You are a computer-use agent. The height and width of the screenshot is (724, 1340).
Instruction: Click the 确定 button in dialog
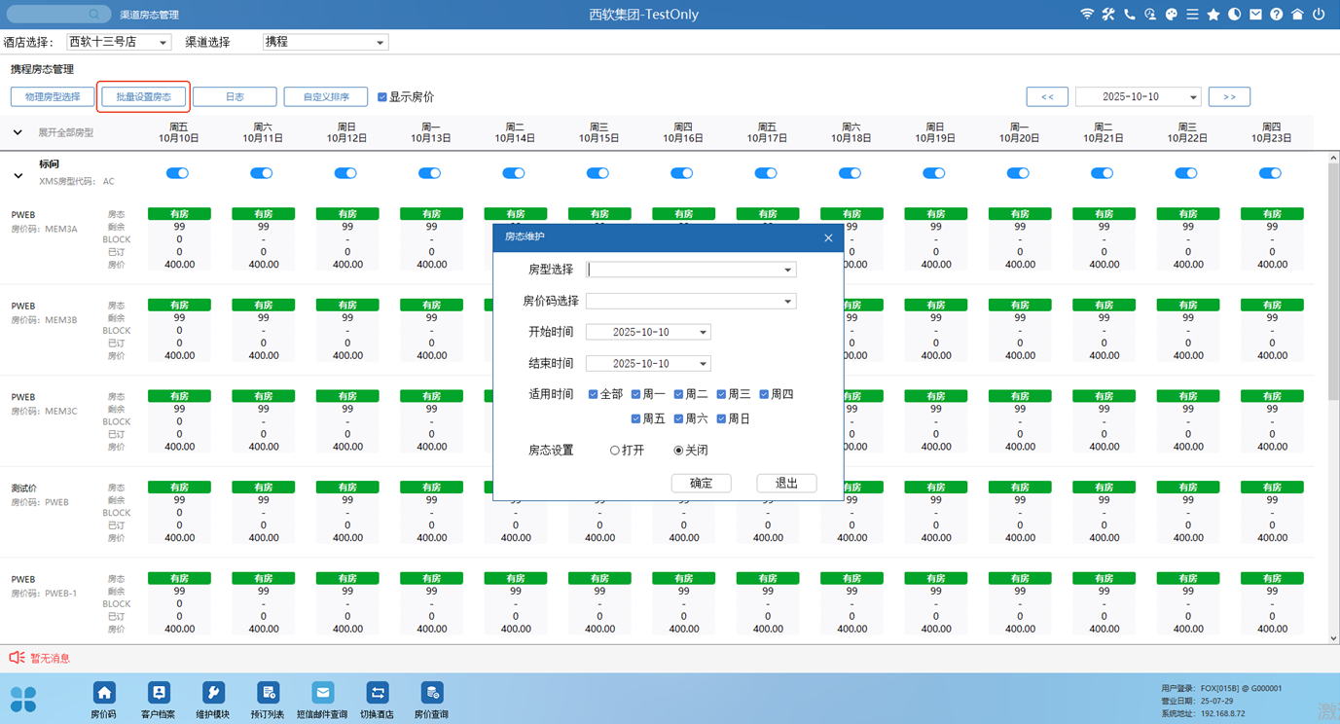701,484
